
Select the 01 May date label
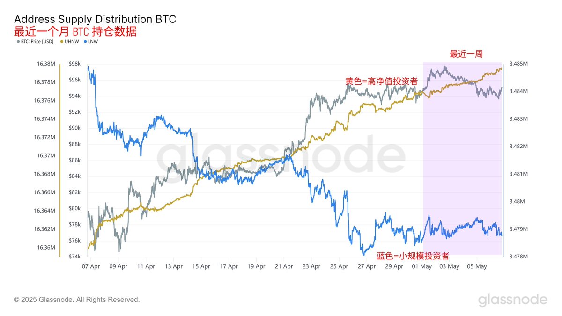click(x=421, y=266)
